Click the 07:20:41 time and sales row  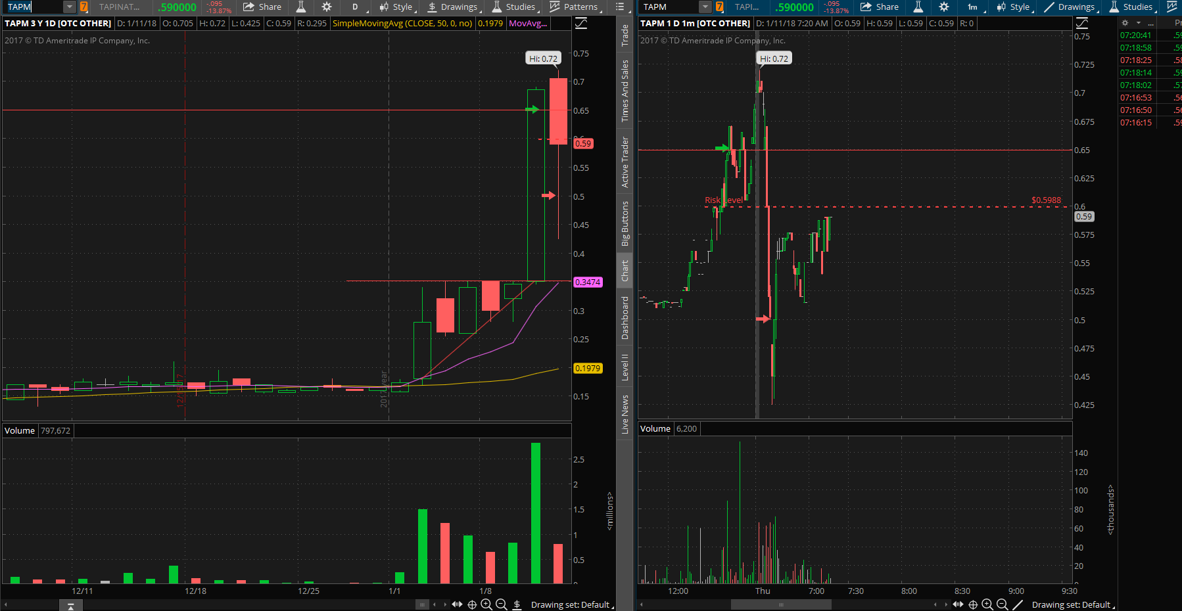[1150, 35]
